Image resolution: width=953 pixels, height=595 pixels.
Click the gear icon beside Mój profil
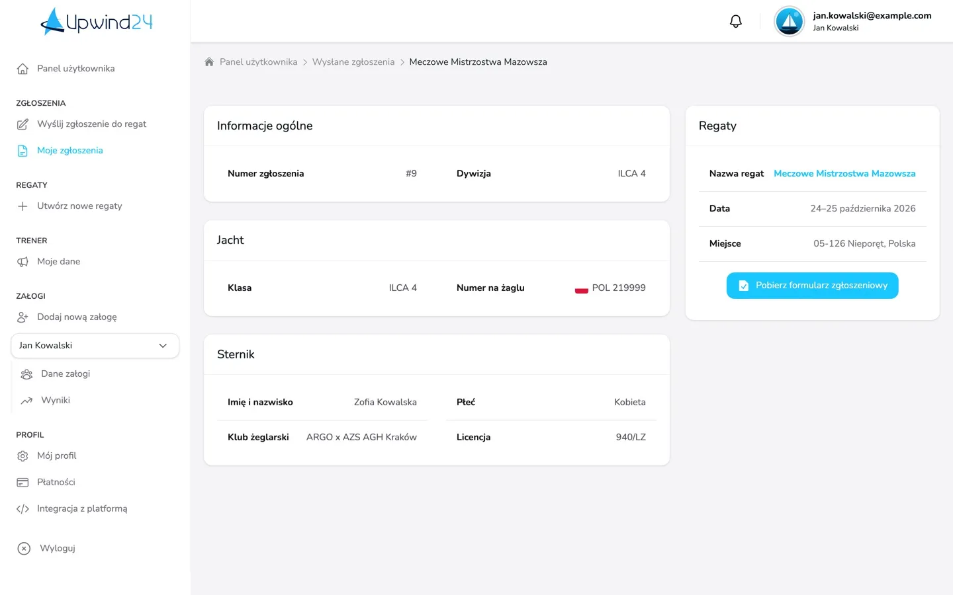pos(23,456)
